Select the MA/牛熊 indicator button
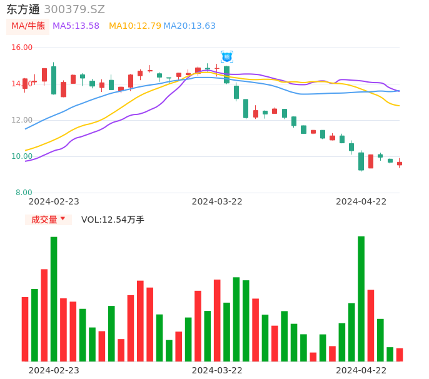Image resolution: width=429 pixels, height=379 pixels. tap(28, 26)
